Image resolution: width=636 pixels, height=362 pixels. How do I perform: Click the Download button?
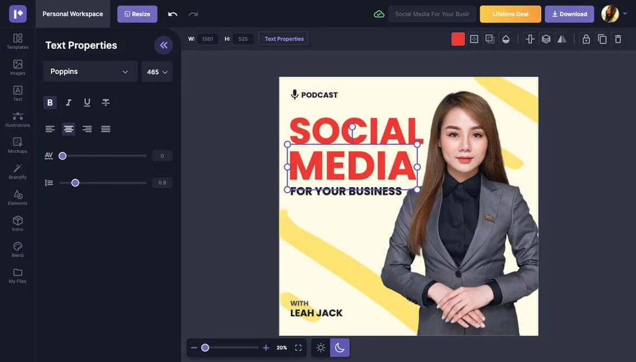(x=570, y=14)
